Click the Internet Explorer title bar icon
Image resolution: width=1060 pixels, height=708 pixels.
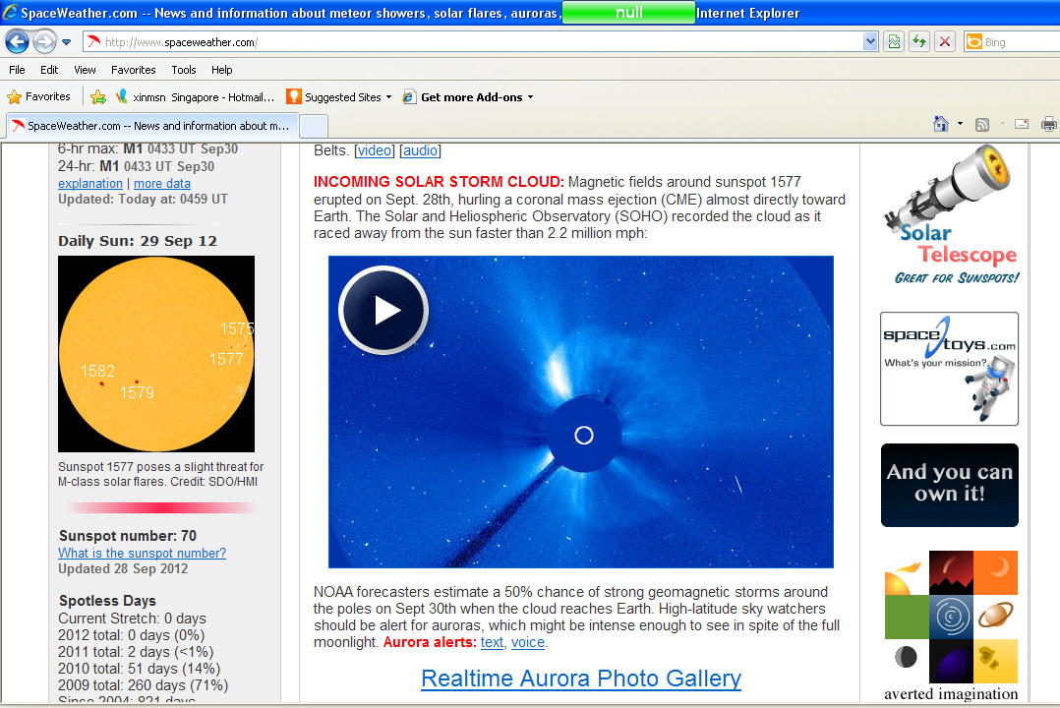pos(10,12)
